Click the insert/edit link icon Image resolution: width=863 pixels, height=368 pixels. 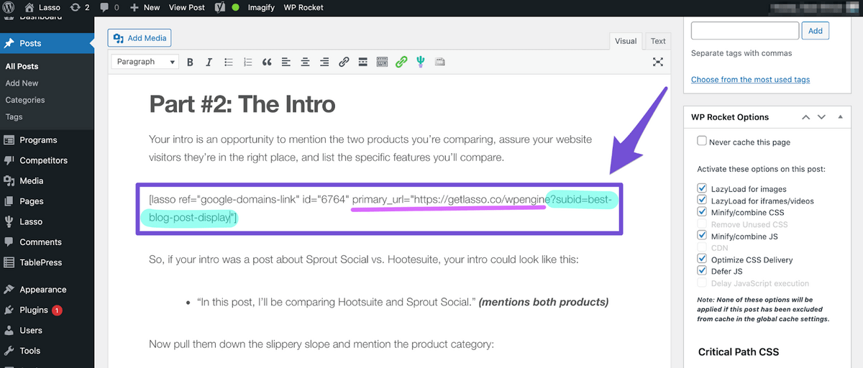point(344,62)
